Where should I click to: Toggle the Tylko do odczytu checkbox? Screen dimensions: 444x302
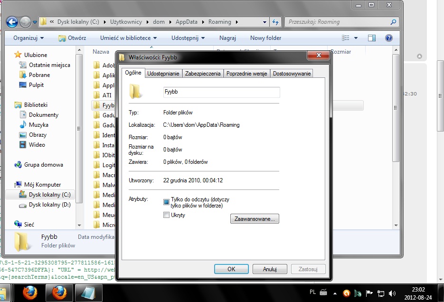pyautogui.click(x=166, y=202)
